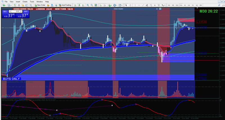
Task: Collapse the news reader panel triangle
Action: coord(157,9)
